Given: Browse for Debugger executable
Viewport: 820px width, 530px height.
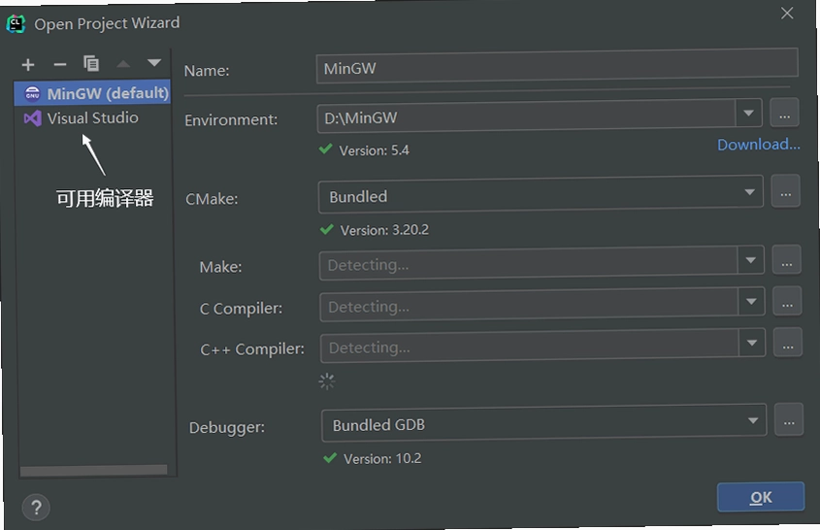Looking at the screenshot, I should [789, 419].
